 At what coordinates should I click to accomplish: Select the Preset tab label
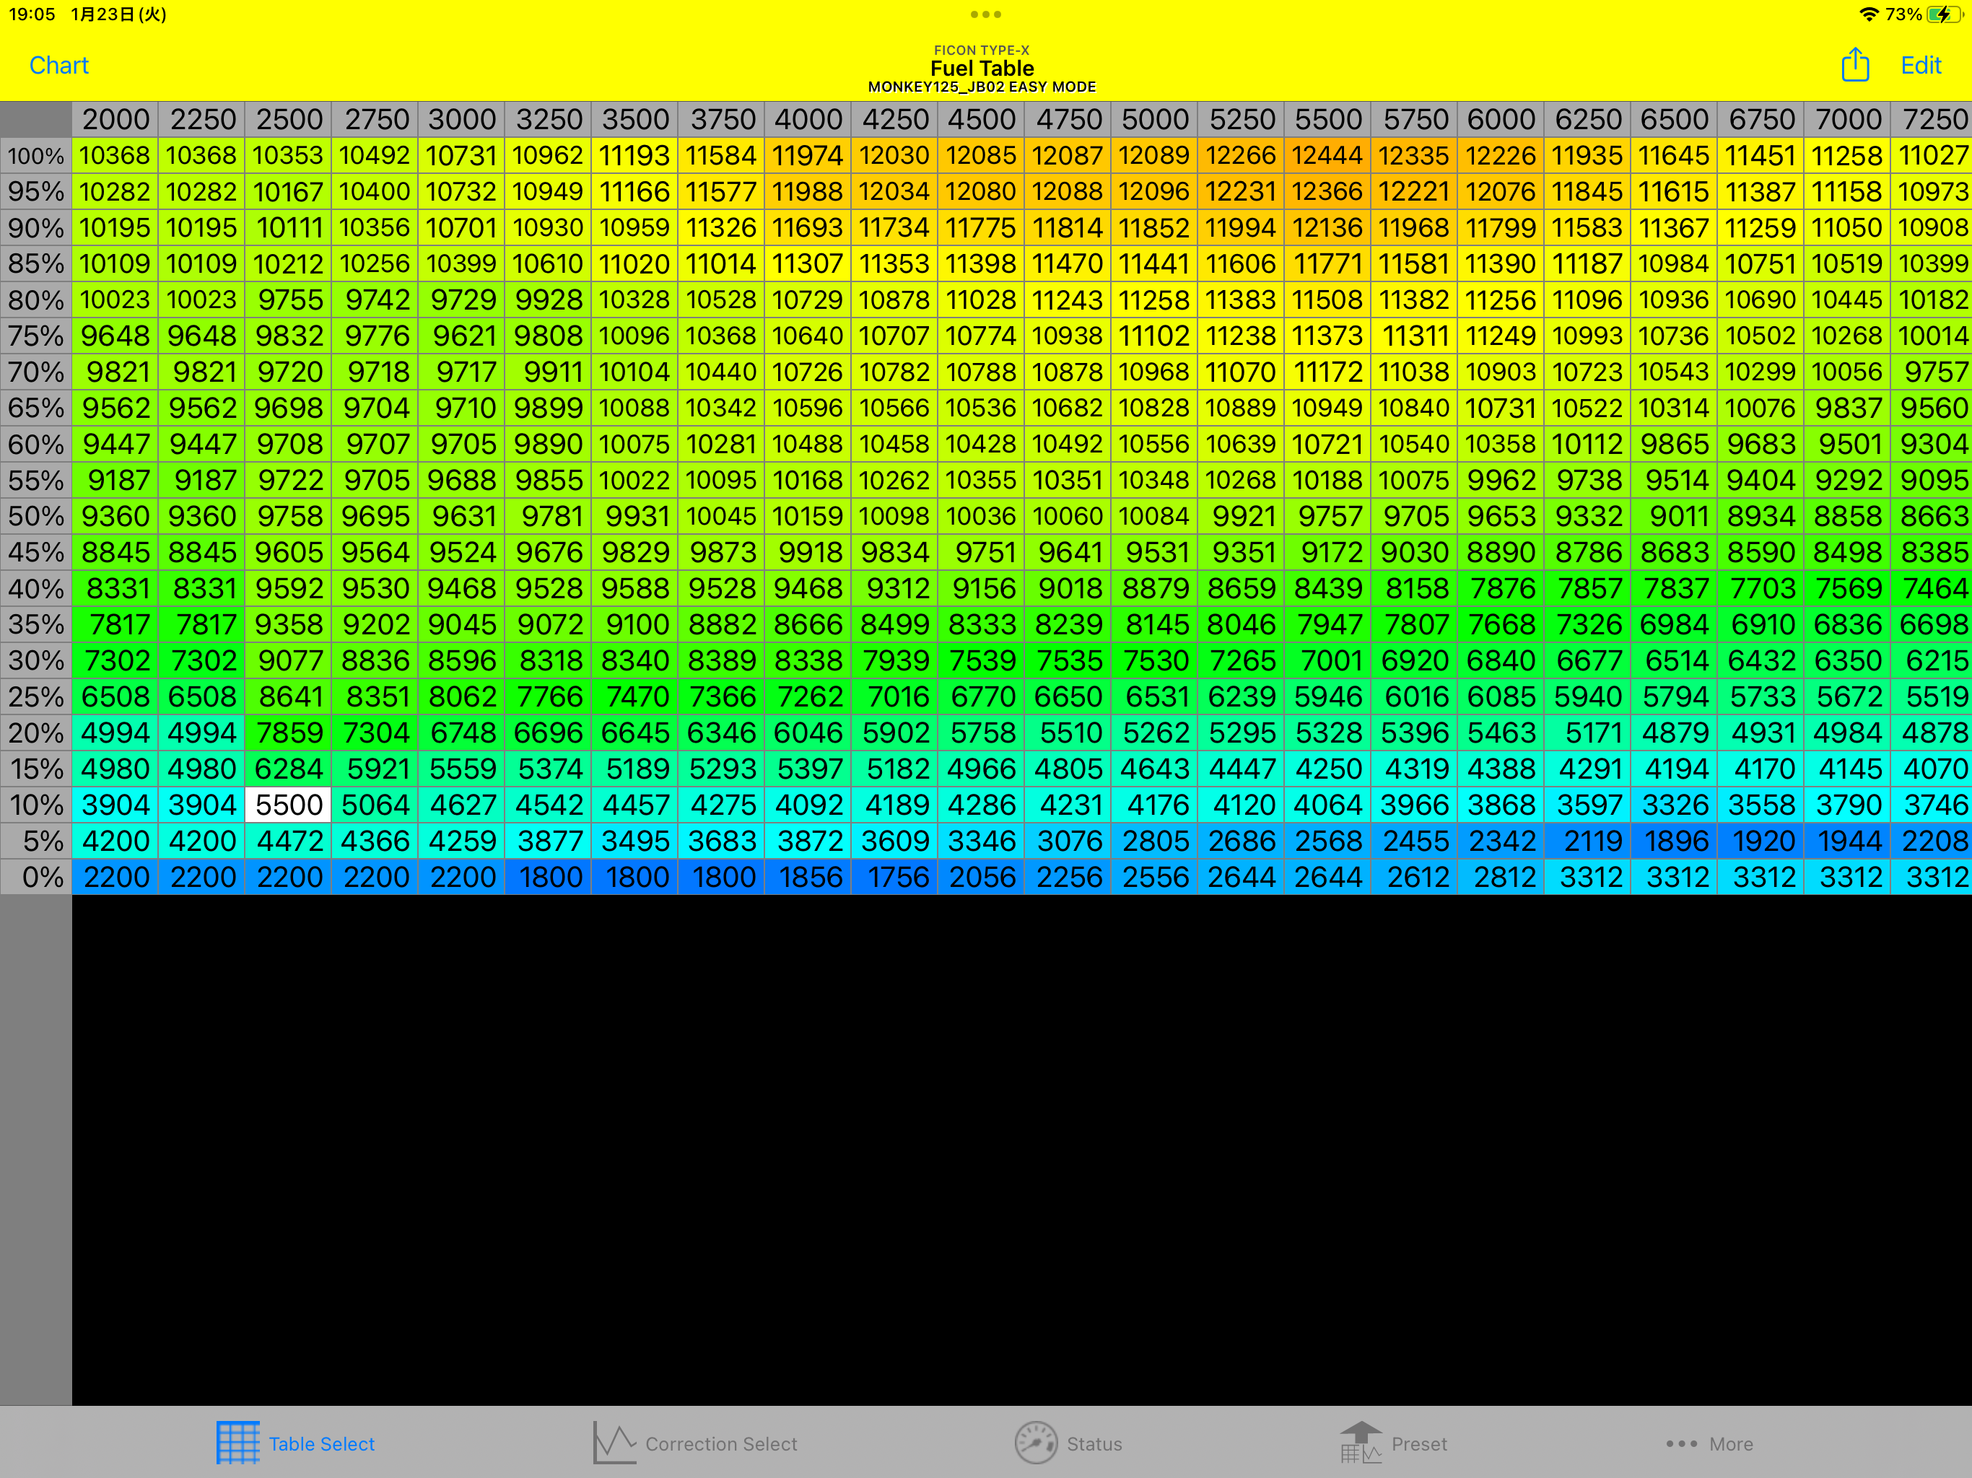point(1418,1443)
